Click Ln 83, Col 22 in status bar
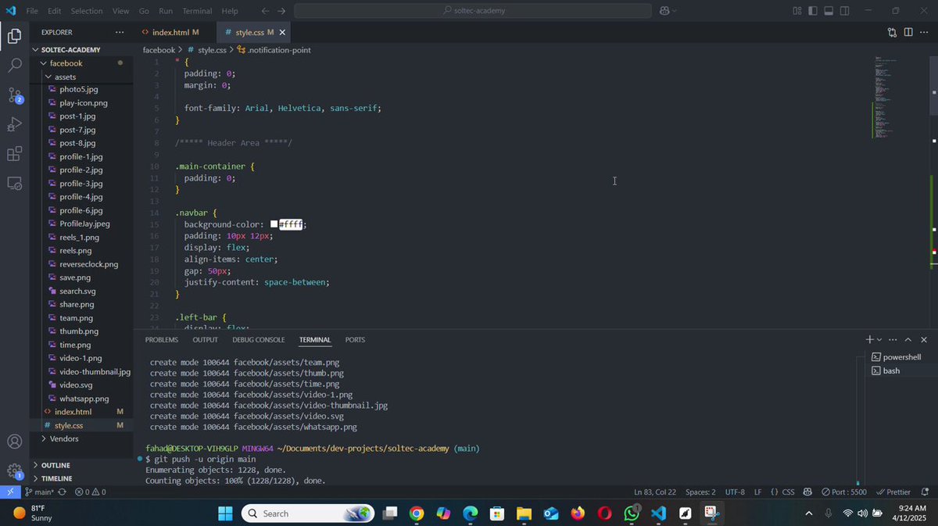This screenshot has width=938, height=526. pyautogui.click(x=655, y=492)
